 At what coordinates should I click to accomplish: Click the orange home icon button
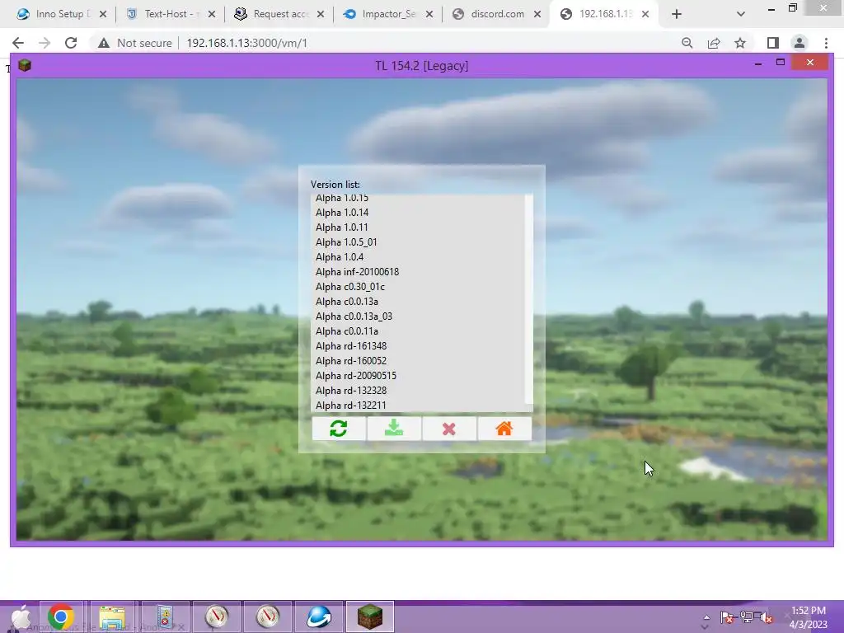click(x=504, y=429)
